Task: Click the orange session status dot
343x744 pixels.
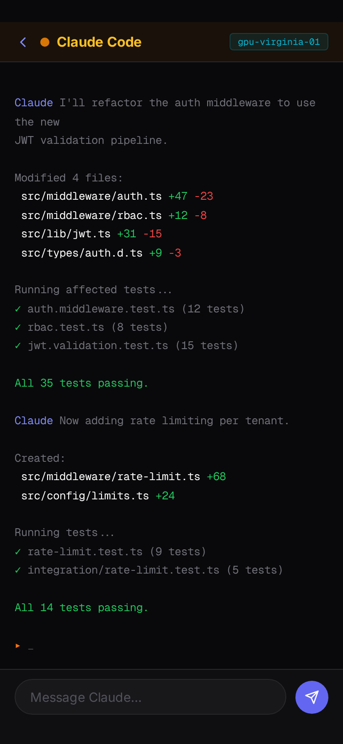Action: [x=45, y=42]
